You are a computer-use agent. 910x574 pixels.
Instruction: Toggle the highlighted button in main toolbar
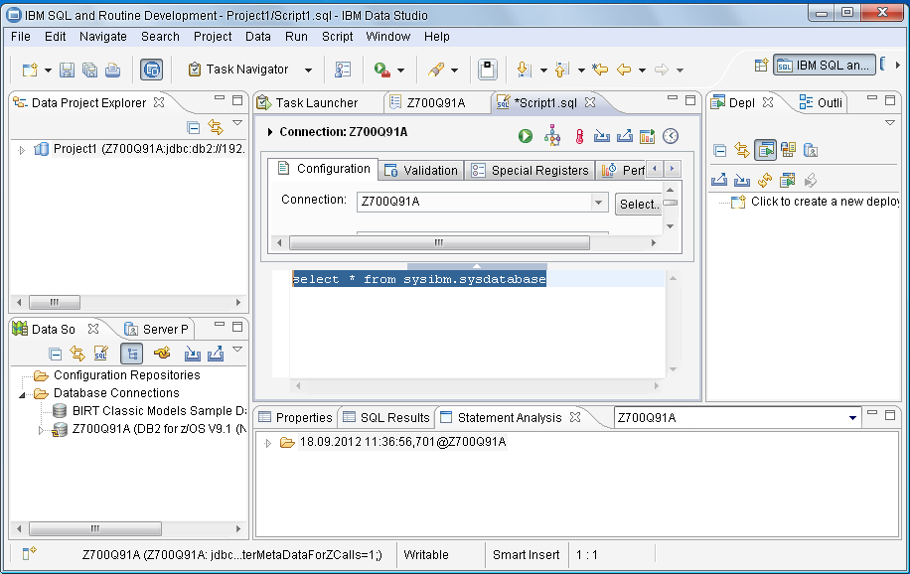click(151, 70)
